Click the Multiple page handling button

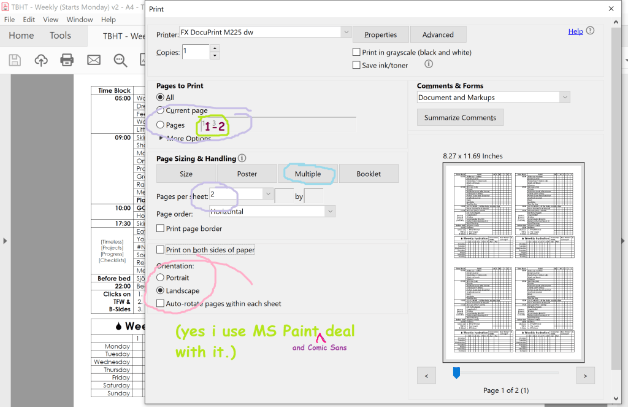coord(308,174)
